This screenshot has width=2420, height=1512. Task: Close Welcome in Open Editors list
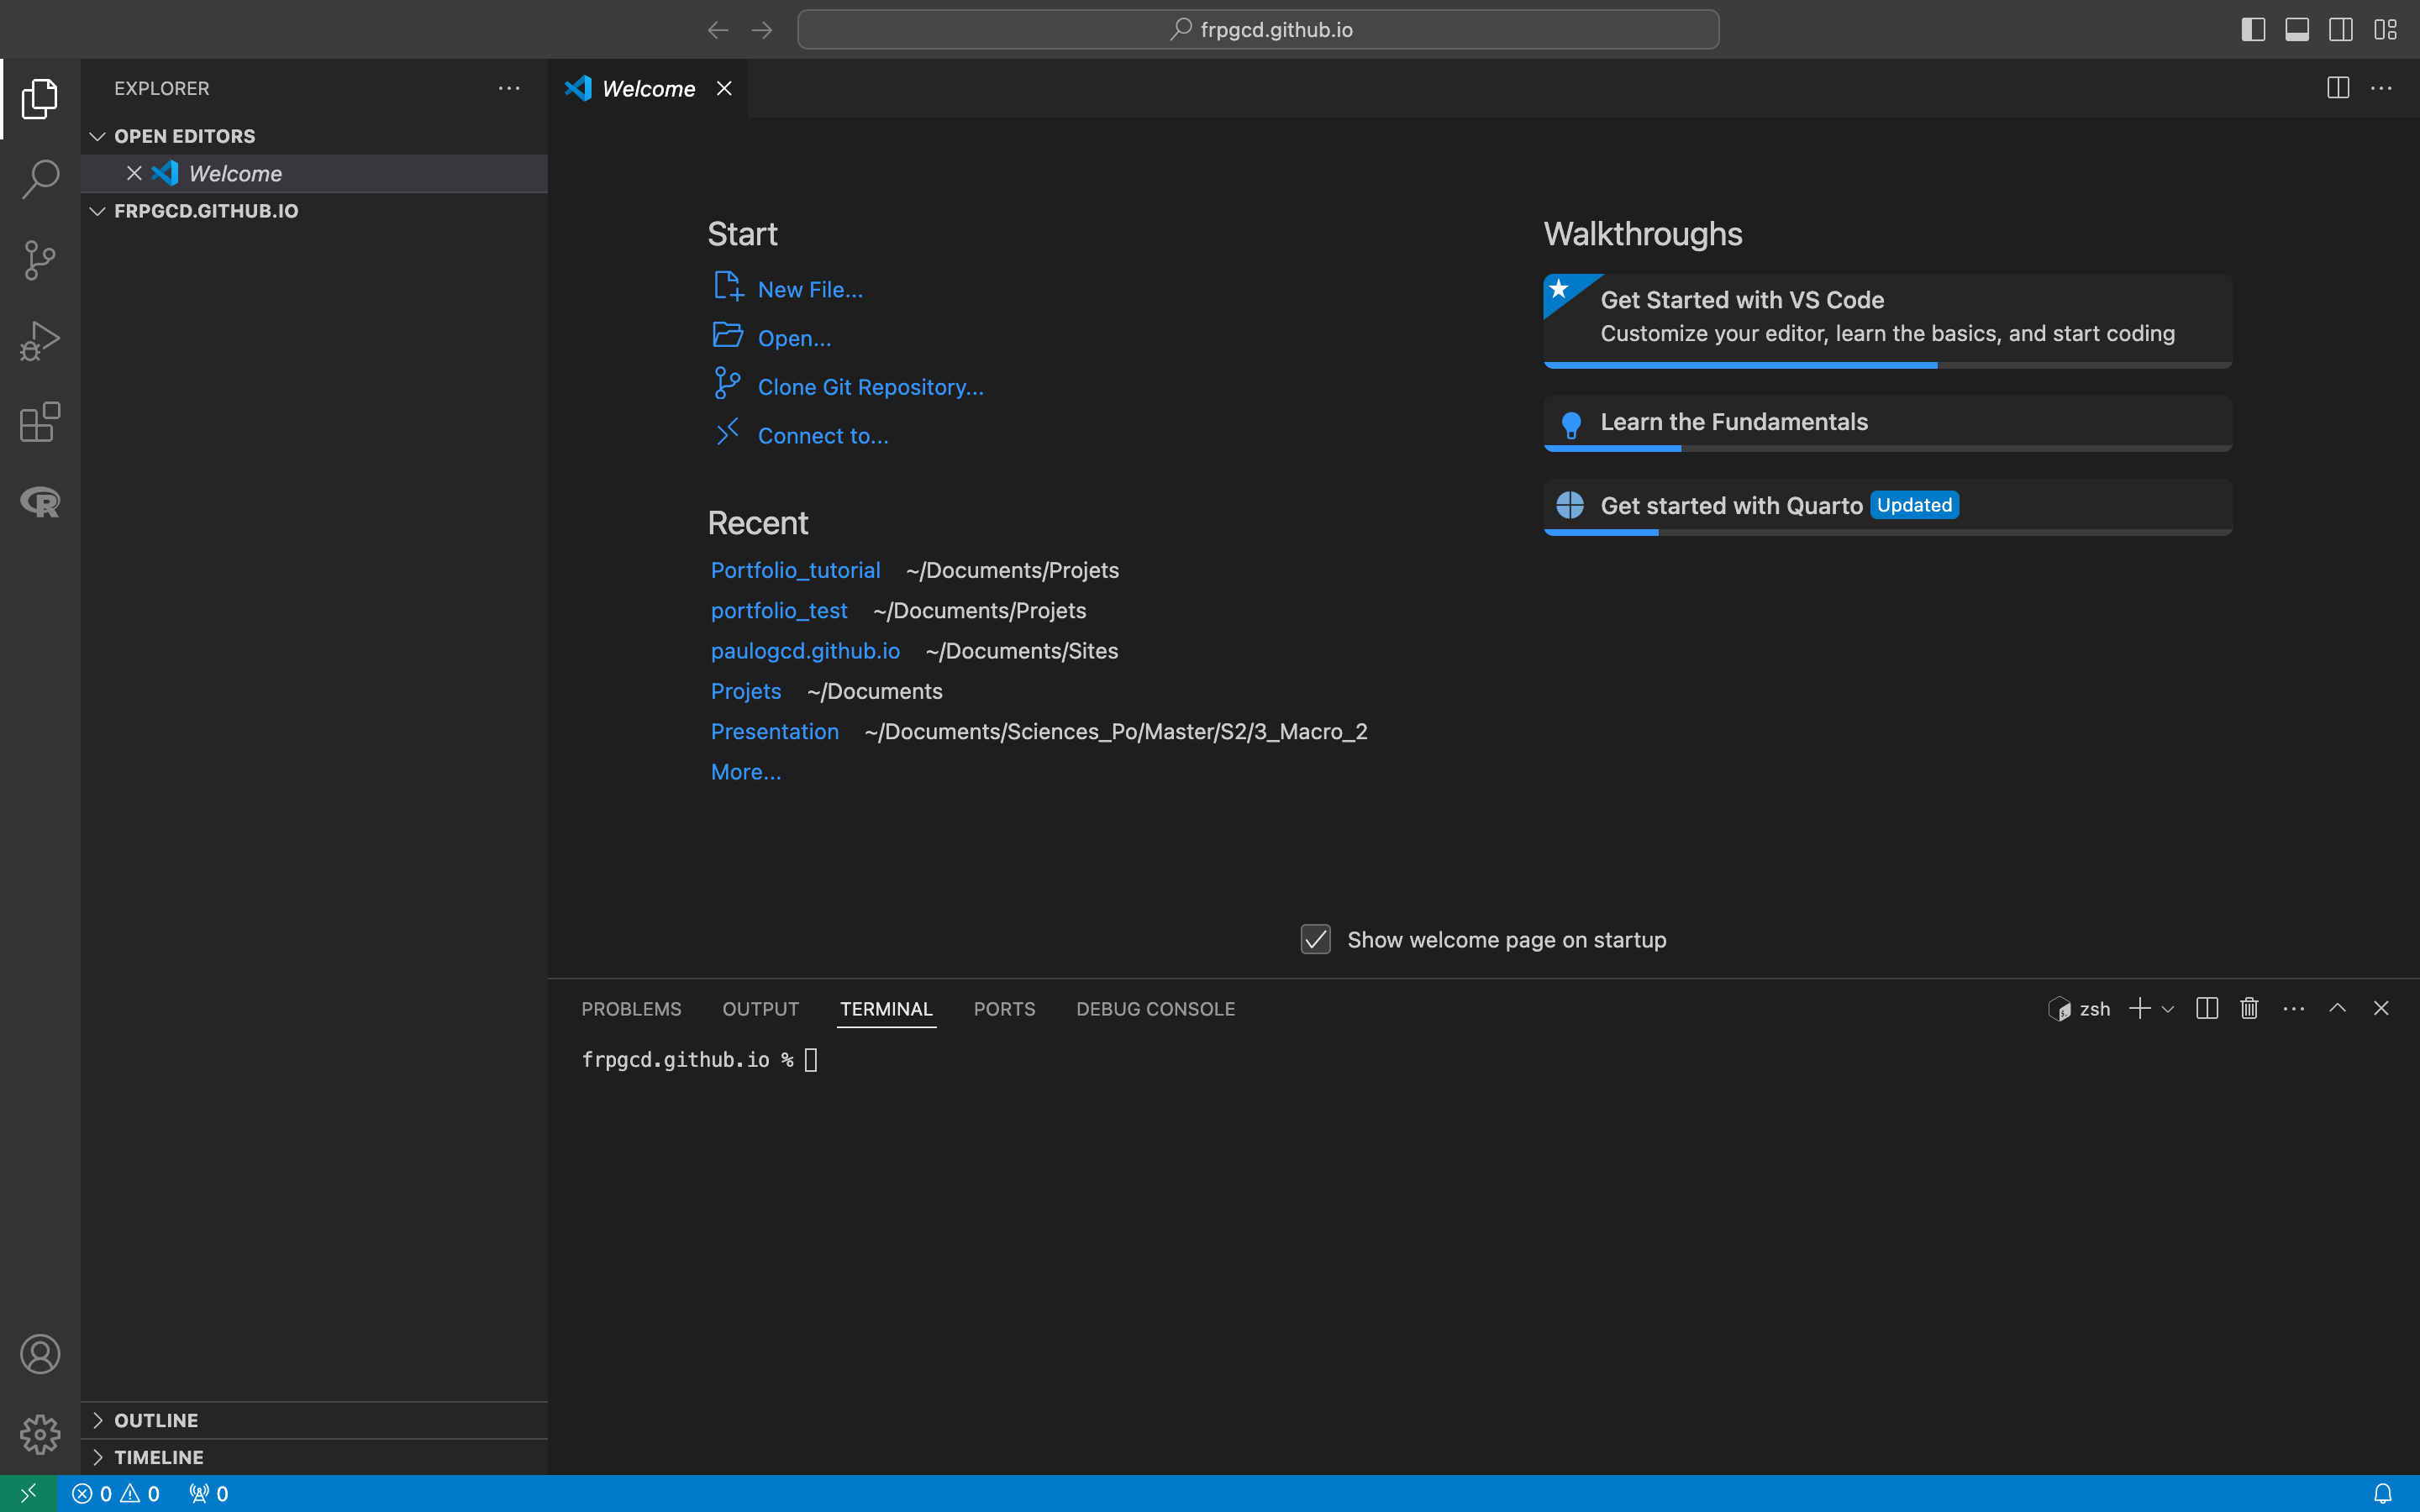coord(134,173)
